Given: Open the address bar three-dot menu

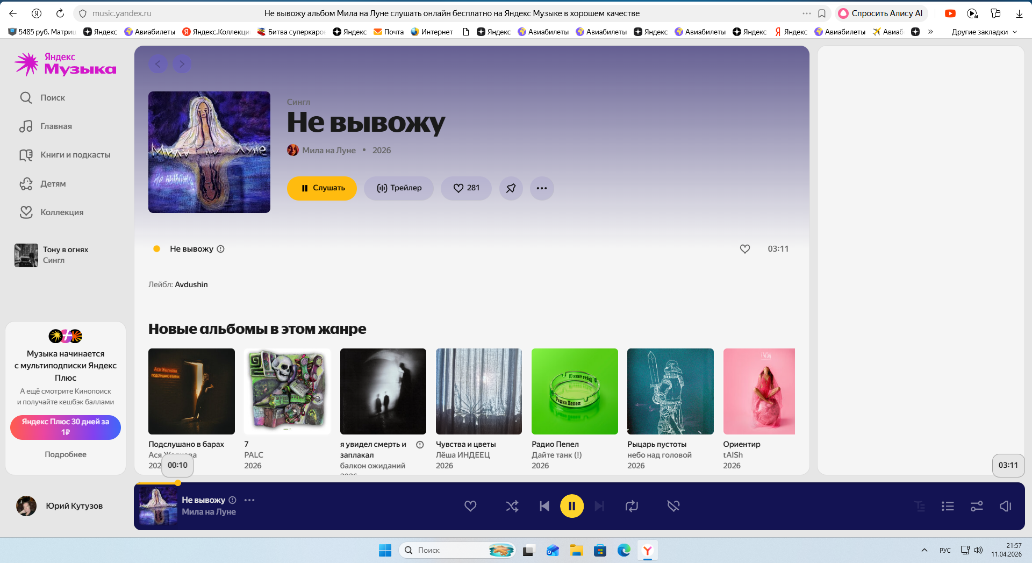Looking at the screenshot, I should (x=807, y=13).
